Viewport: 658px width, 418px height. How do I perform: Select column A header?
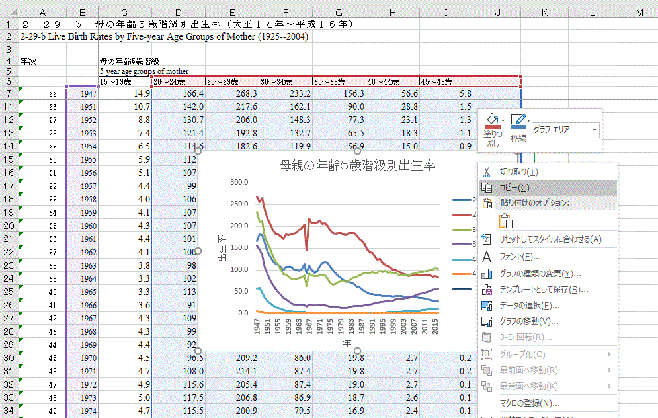pyautogui.click(x=42, y=13)
